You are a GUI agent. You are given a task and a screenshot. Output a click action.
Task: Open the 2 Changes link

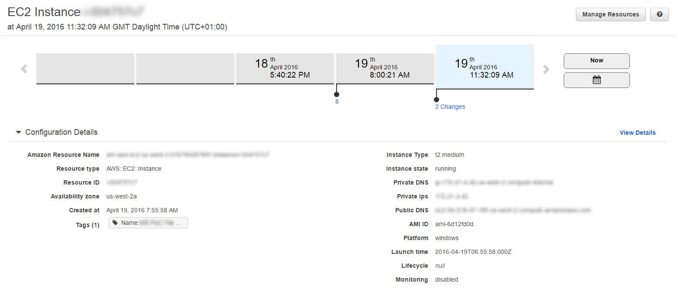point(450,107)
